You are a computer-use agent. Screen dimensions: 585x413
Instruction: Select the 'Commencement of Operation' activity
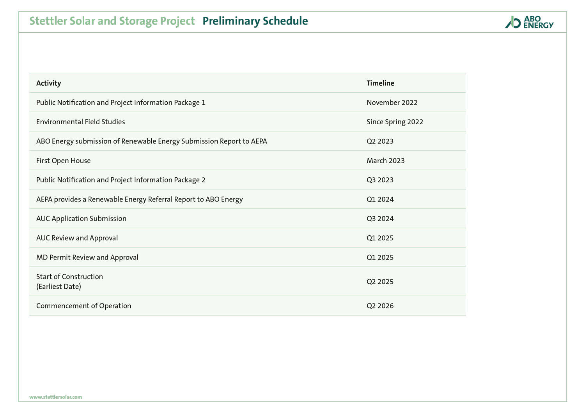(84, 305)
